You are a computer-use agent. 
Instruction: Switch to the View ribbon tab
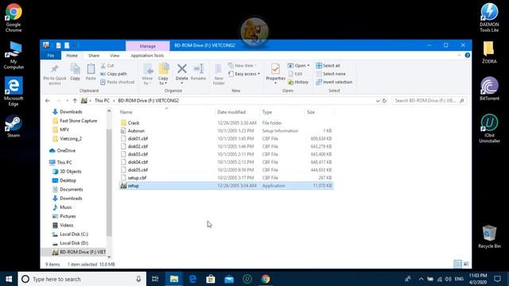(115, 56)
